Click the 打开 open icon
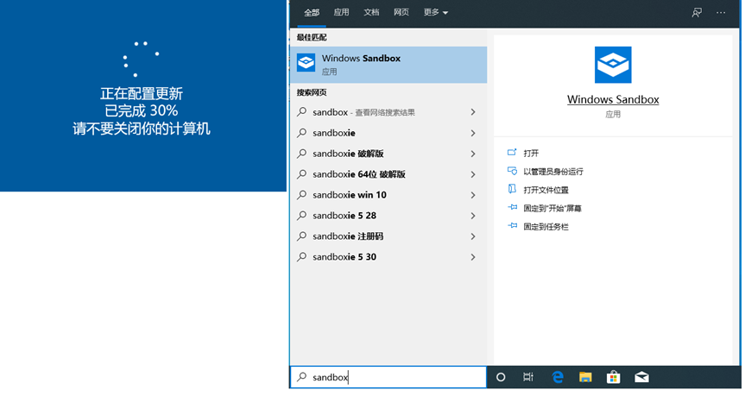Viewport: 745px width, 396px height. (512, 153)
